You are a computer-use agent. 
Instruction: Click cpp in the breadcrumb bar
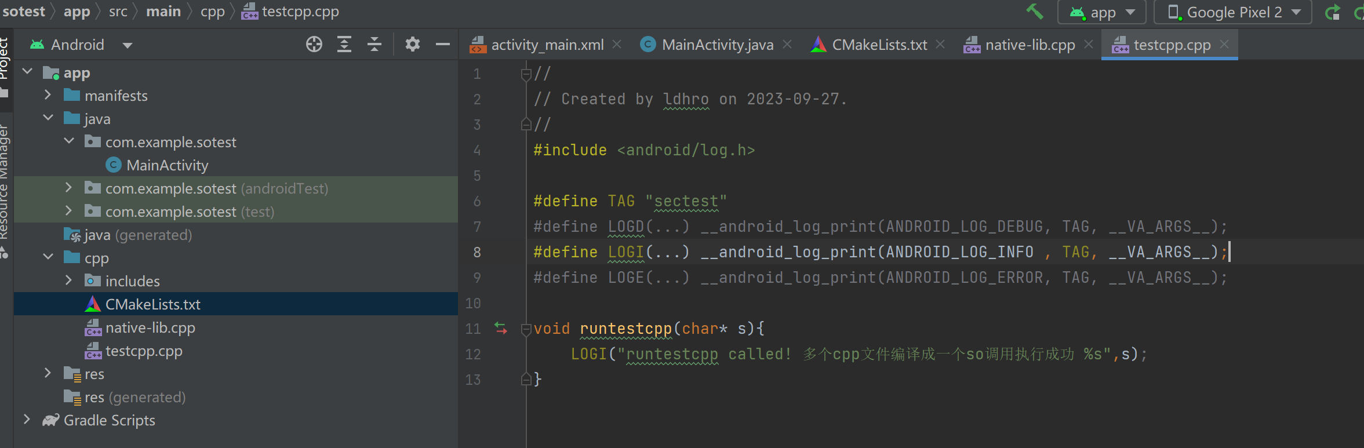click(213, 12)
